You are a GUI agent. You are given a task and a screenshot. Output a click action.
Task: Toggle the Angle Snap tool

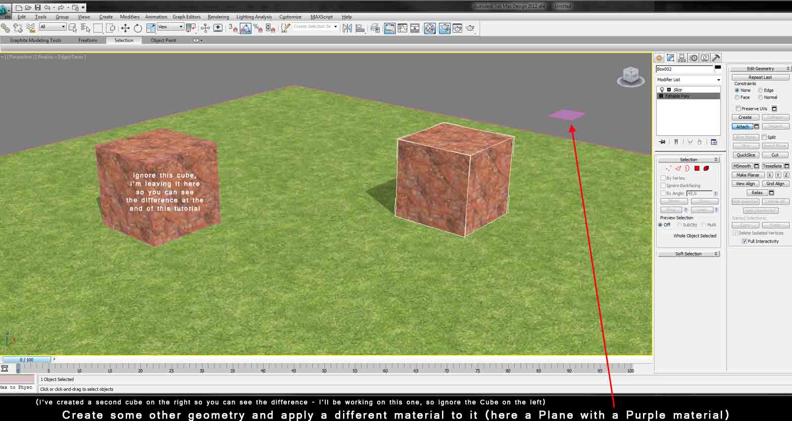(246, 28)
